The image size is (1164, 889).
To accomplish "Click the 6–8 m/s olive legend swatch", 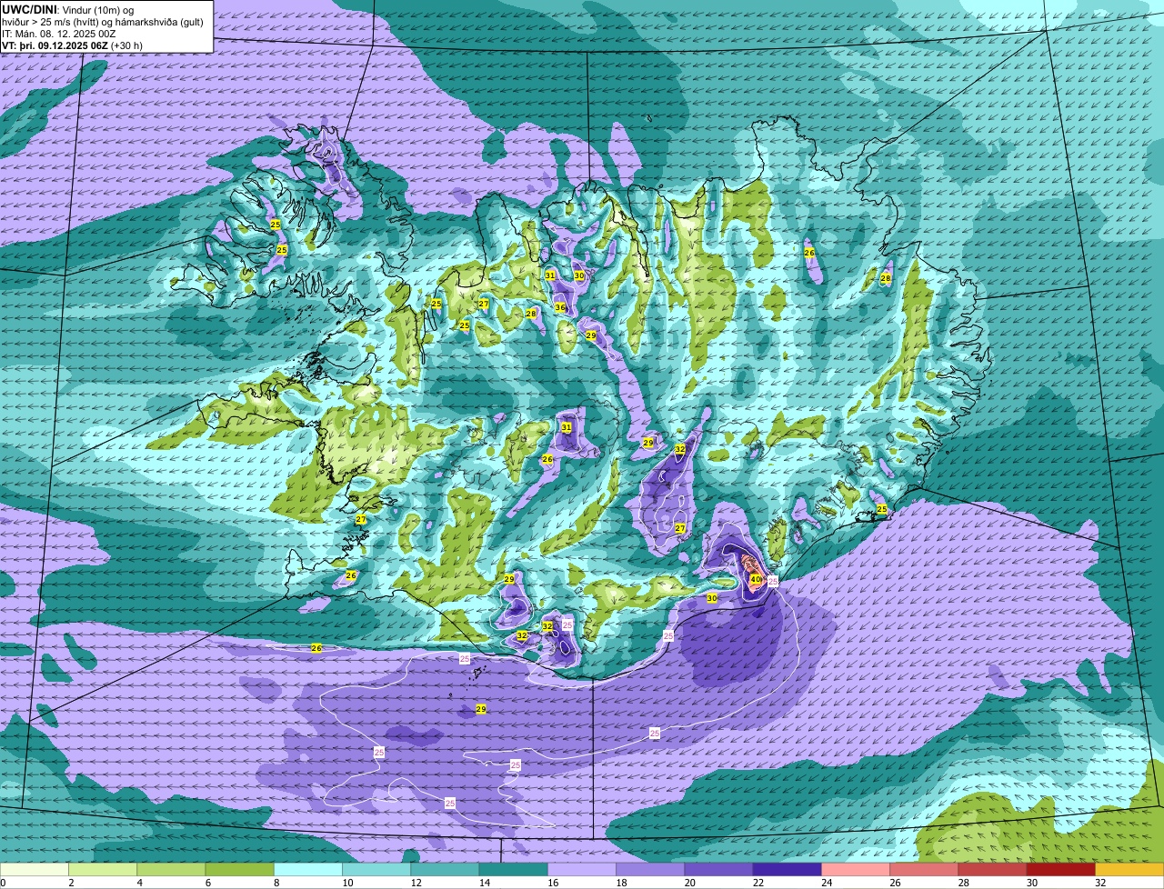I will pyautogui.click(x=240, y=869).
